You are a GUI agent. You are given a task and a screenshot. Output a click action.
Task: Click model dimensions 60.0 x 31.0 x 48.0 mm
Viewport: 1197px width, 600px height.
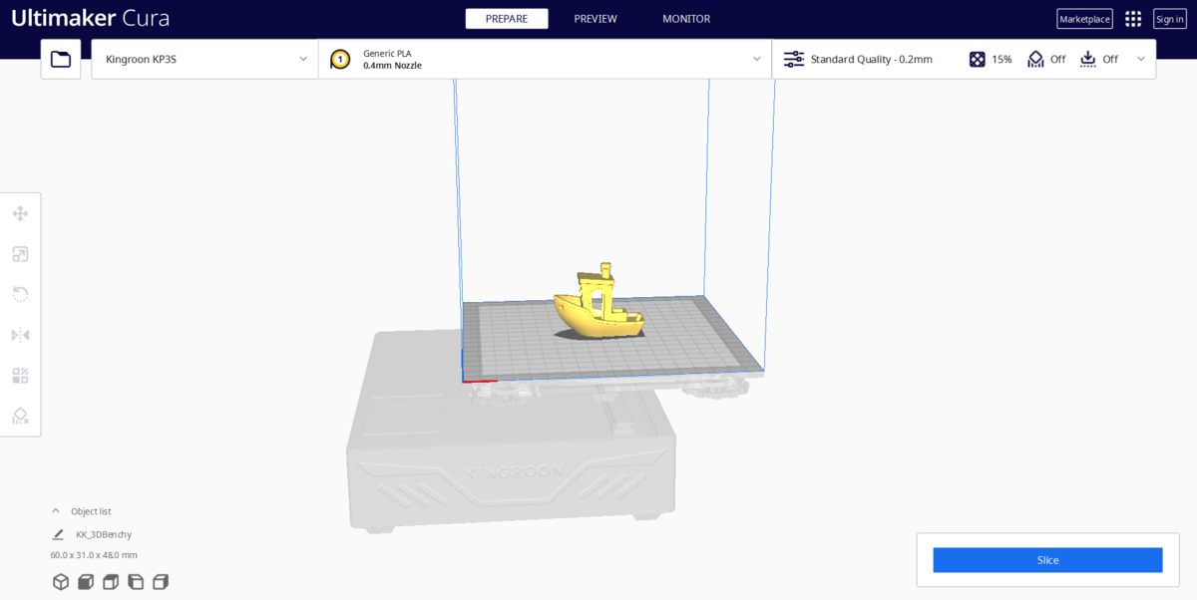[94, 555]
